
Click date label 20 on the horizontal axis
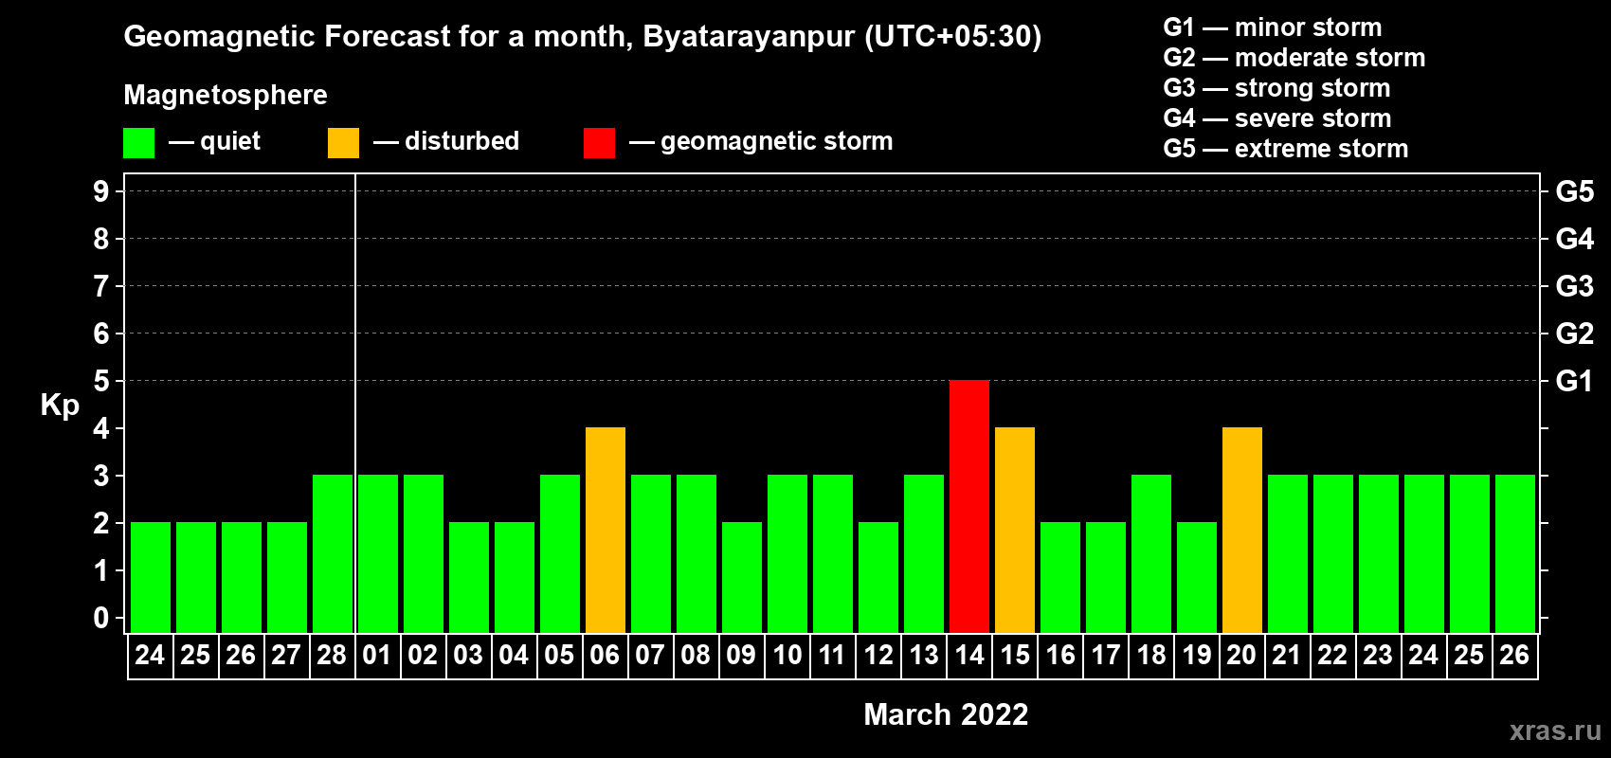point(1241,656)
